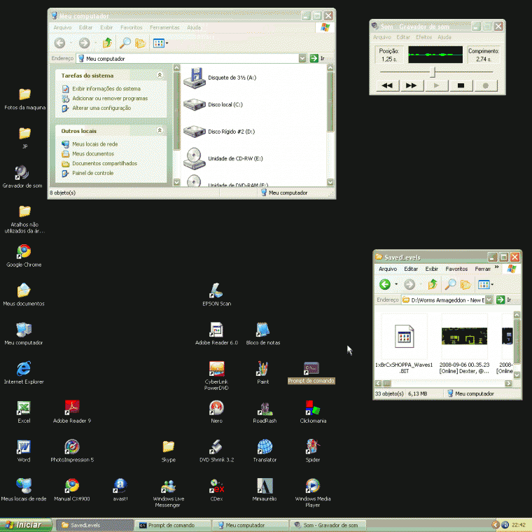532x532 pixels.
Task: Switch to Som - Gravador de som taskbar button
Action: tap(328, 525)
